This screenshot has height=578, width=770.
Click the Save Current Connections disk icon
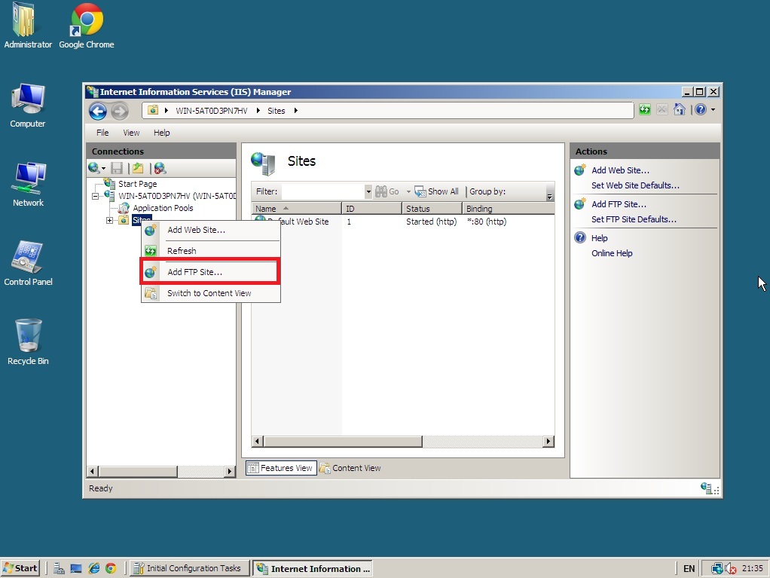coord(117,168)
